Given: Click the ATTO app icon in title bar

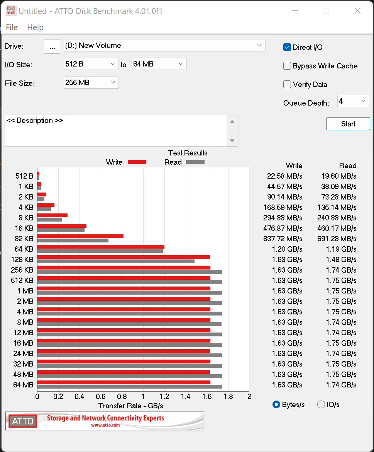Looking at the screenshot, I should tap(12, 11).
